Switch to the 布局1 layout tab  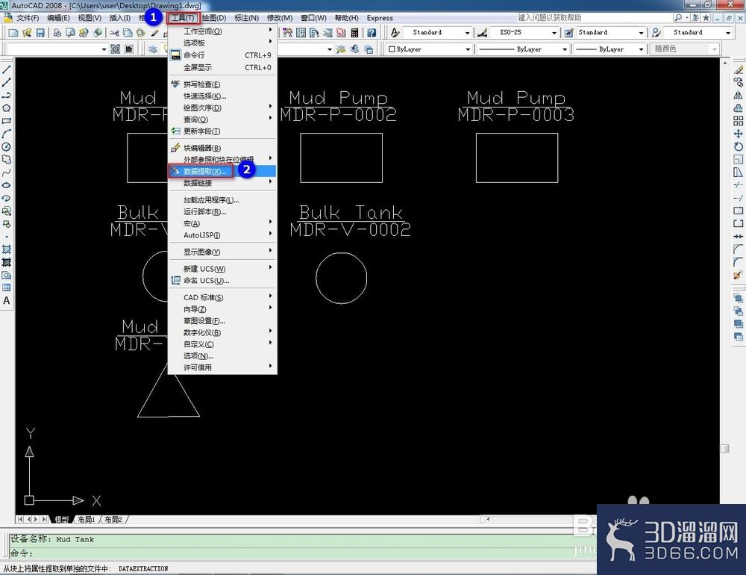point(86,519)
